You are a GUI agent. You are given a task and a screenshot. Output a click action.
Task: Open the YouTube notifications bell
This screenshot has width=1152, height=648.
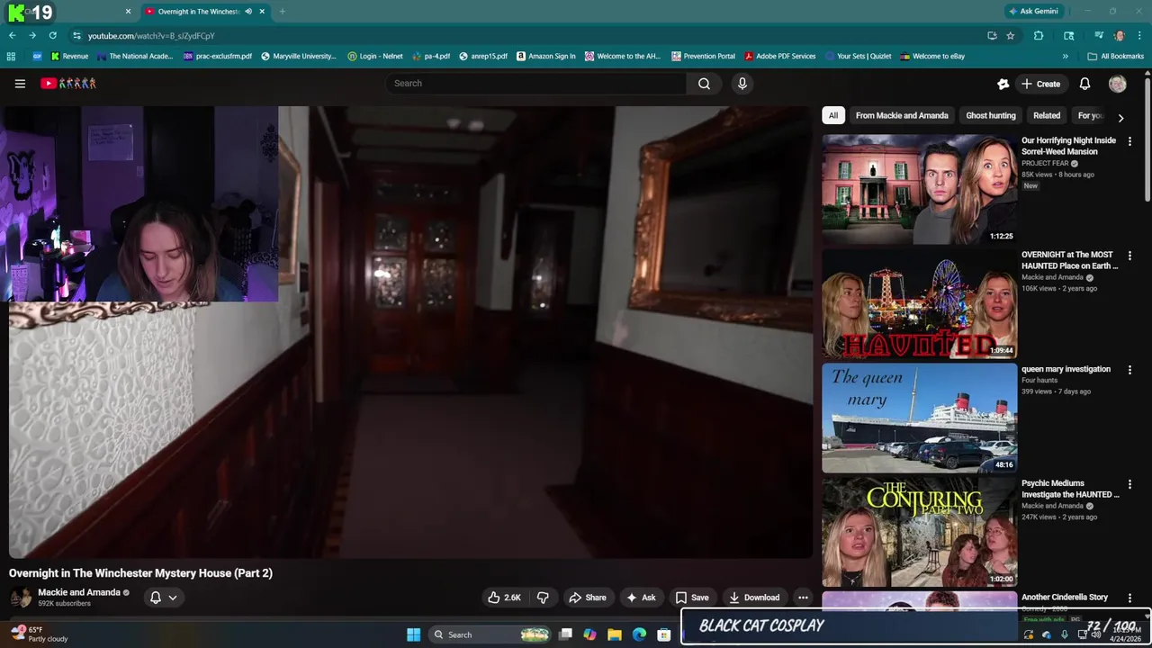[x=1084, y=84]
